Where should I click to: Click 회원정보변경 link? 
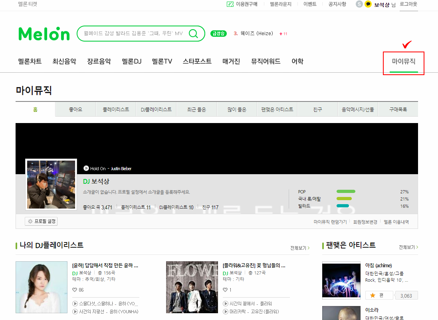(x=365, y=222)
